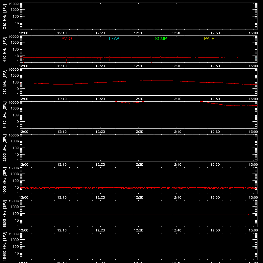The height and width of the screenshot is (263, 263).
Task: Select the 12:20 label under the 4995 MHz plot
Action: coord(100,198)
